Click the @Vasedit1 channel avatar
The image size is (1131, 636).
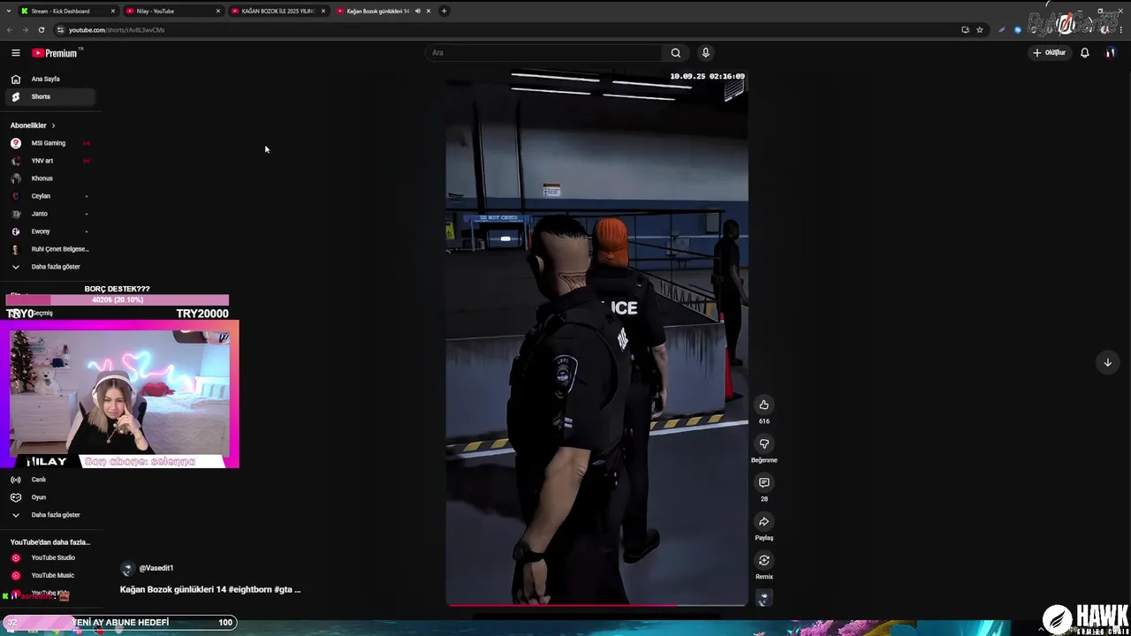[x=127, y=568]
